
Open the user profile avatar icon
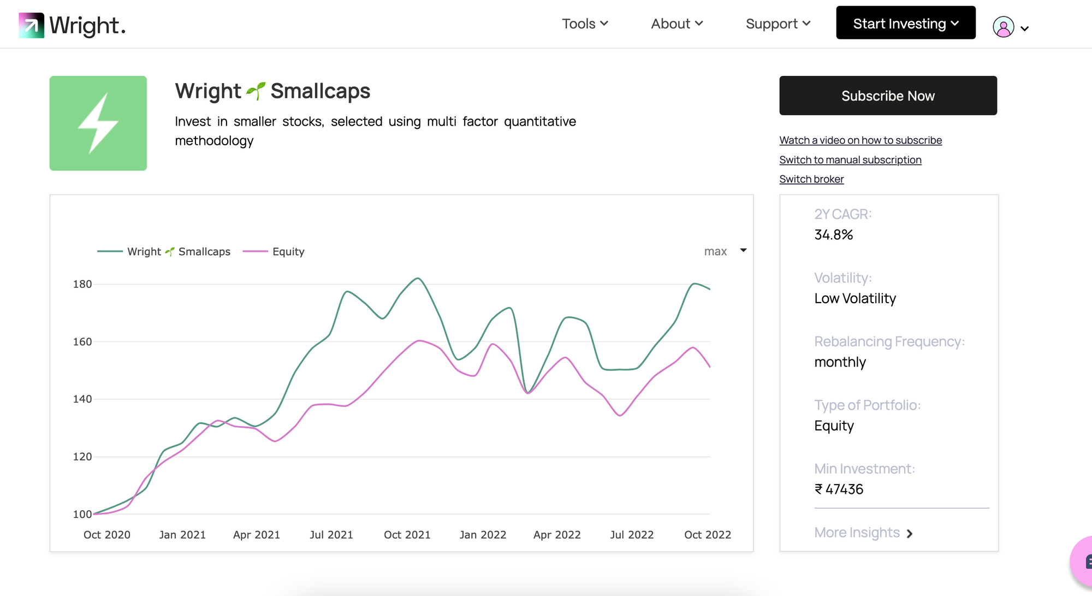pos(1003,27)
